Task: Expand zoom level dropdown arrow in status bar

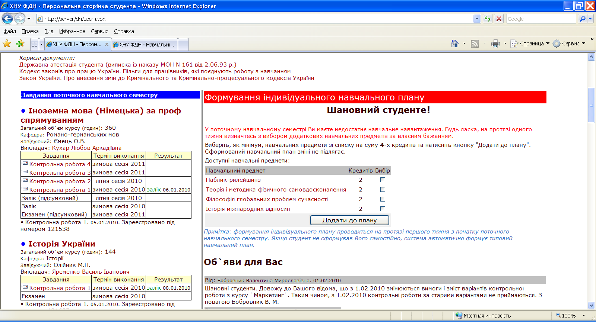Action: click(x=584, y=315)
